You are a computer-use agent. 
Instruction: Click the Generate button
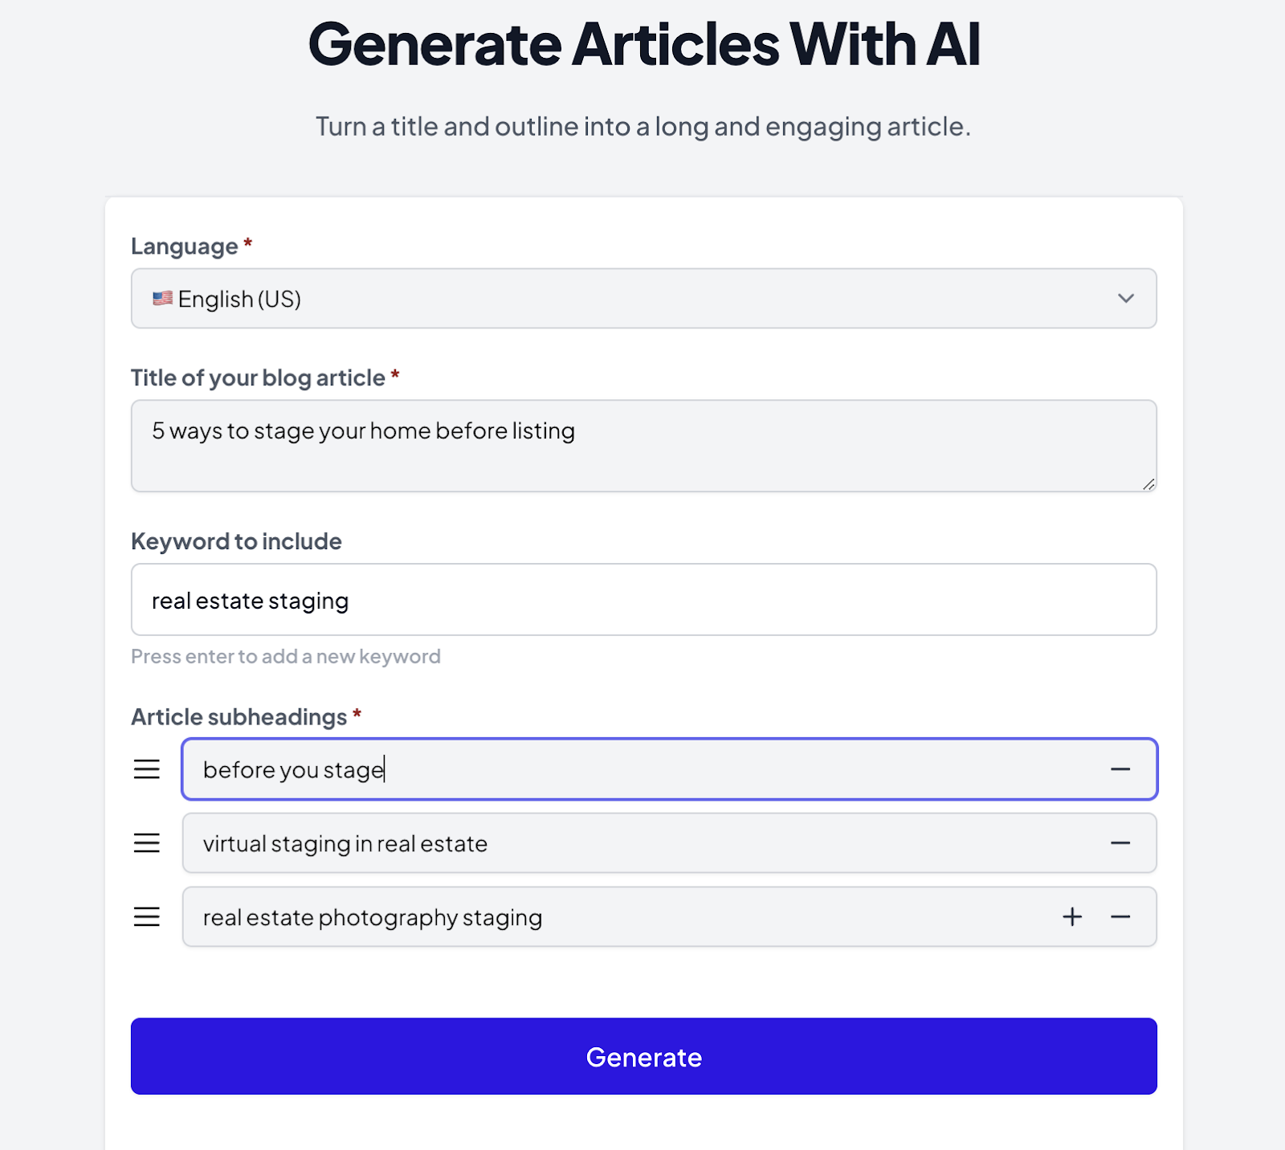644,1056
